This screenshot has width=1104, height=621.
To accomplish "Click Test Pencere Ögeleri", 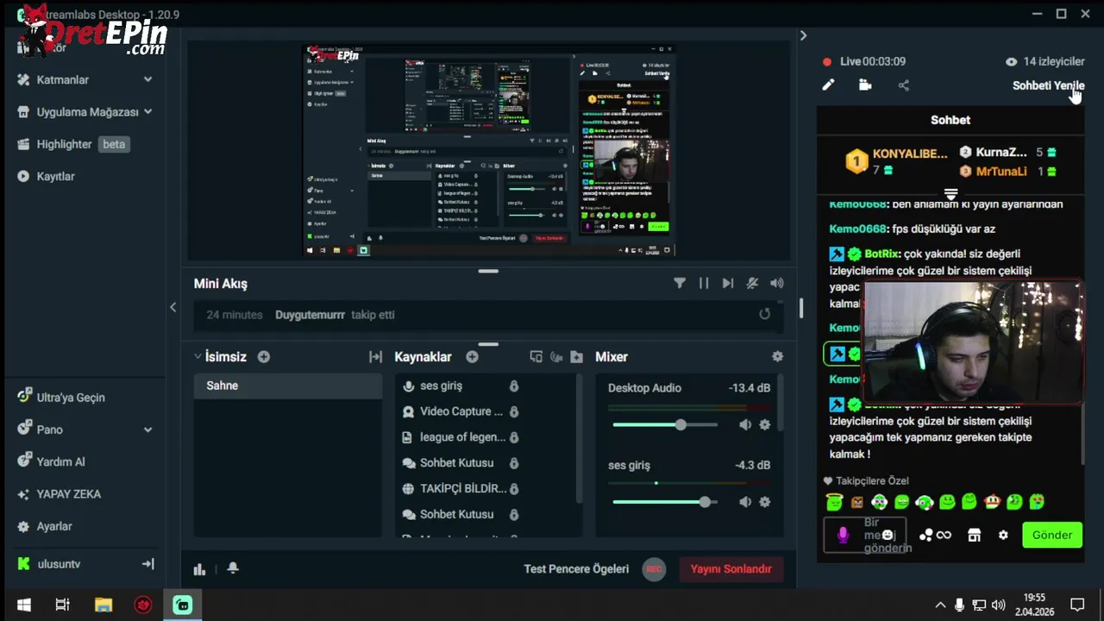I will pos(576,569).
